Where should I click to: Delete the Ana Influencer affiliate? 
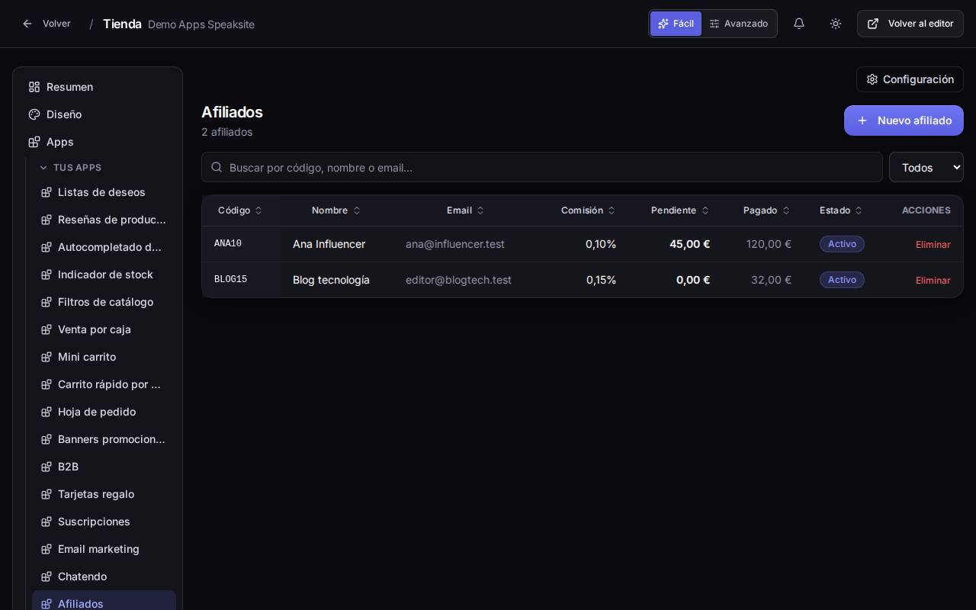(933, 245)
